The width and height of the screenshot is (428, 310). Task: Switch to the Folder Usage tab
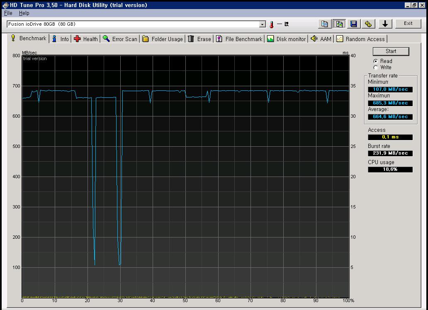(163, 39)
